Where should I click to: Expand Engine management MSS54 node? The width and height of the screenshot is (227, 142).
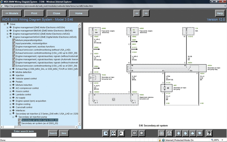coord(8,28)
